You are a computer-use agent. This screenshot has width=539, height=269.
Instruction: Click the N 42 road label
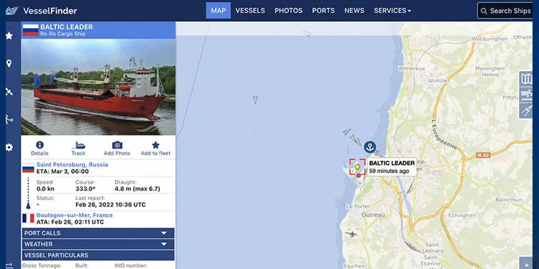(483, 155)
